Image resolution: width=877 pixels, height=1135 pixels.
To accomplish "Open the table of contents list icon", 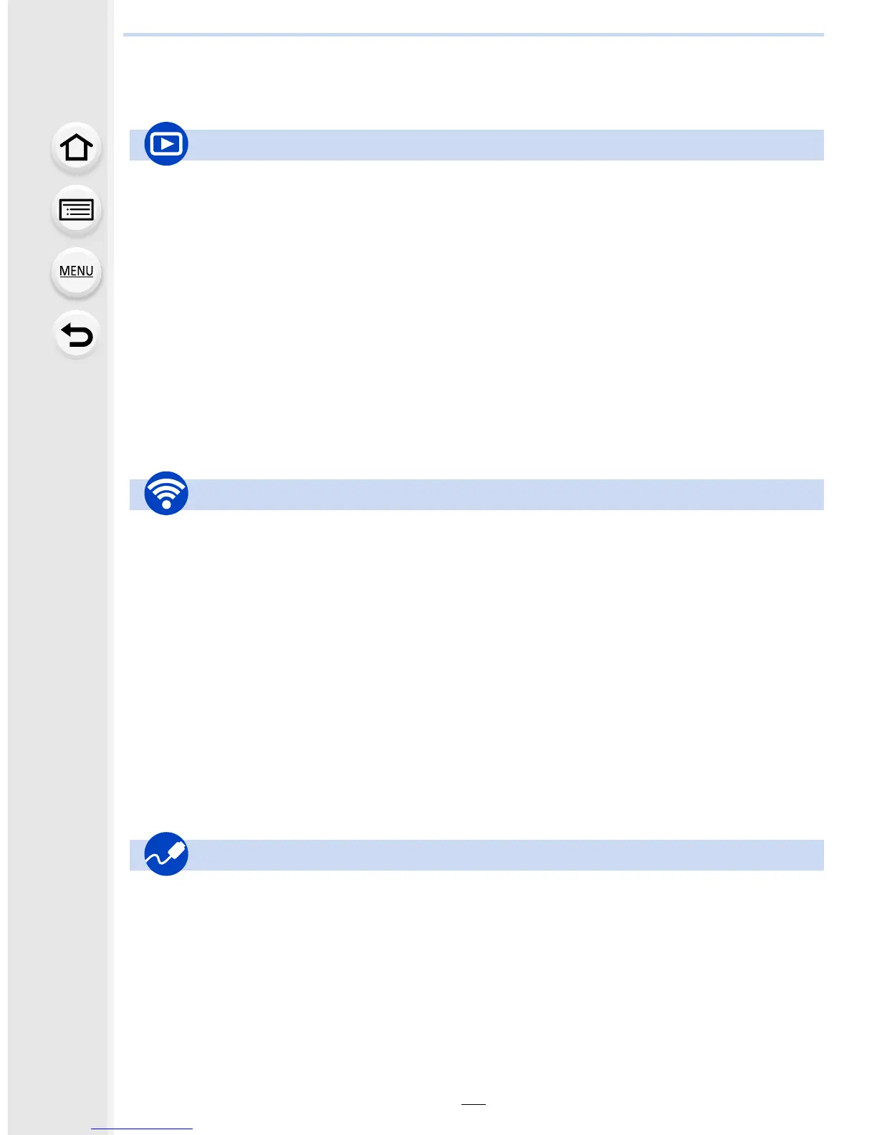I will 76,210.
